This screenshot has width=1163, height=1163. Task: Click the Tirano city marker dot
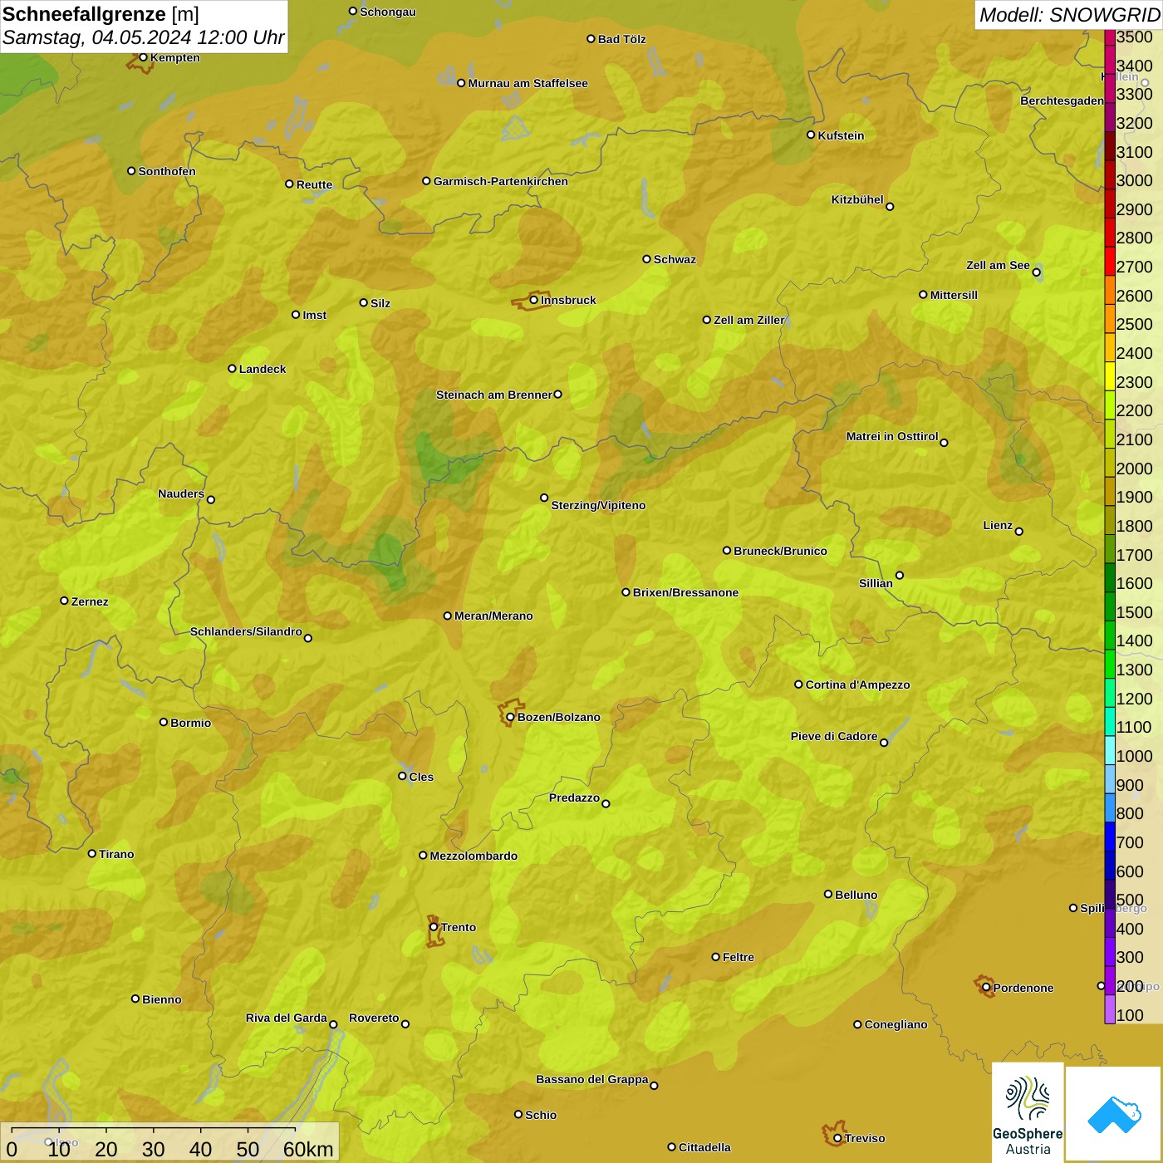click(x=92, y=853)
